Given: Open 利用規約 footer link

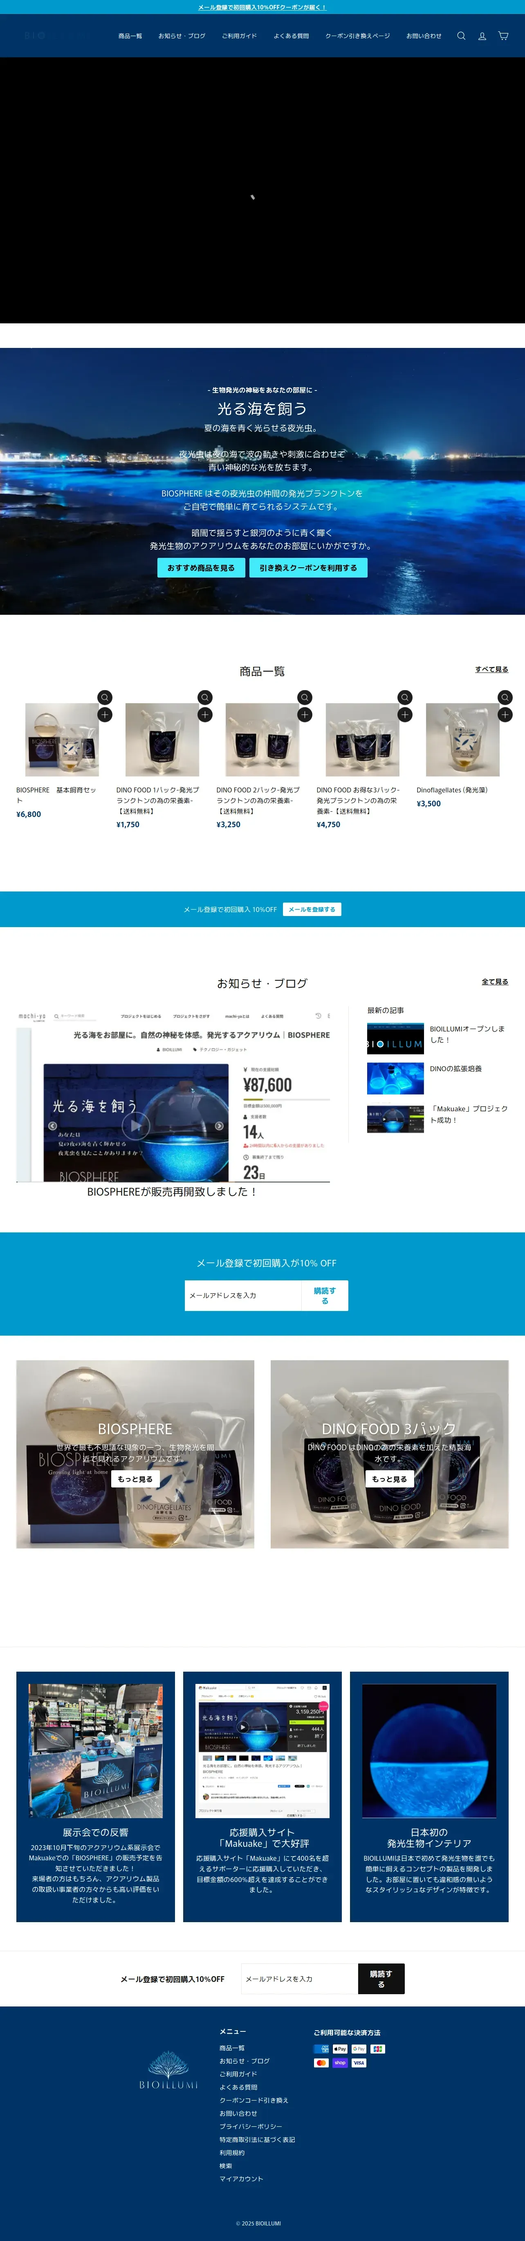Looking at the screenshot, I should pos(232,2152).
